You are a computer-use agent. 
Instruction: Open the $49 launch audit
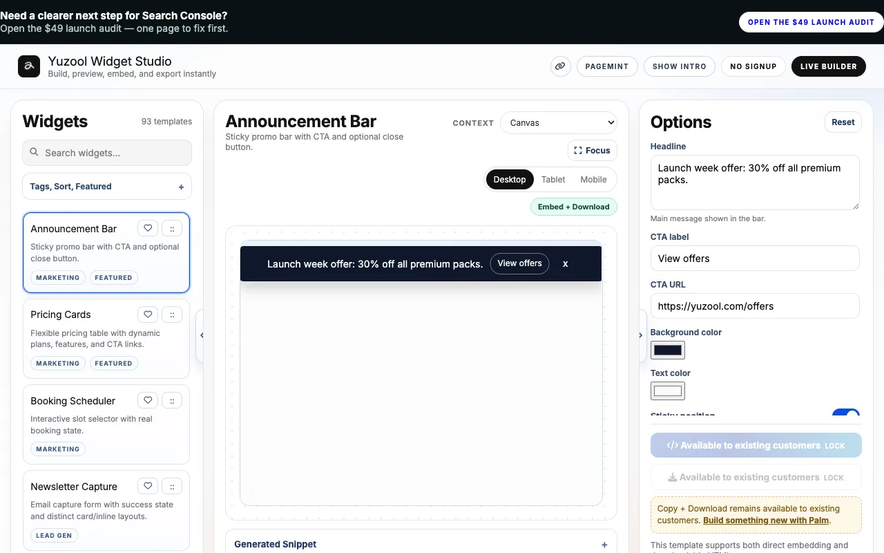(x=811, y=22)
